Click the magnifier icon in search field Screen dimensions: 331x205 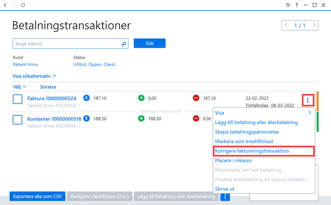(x=124, y=44)
